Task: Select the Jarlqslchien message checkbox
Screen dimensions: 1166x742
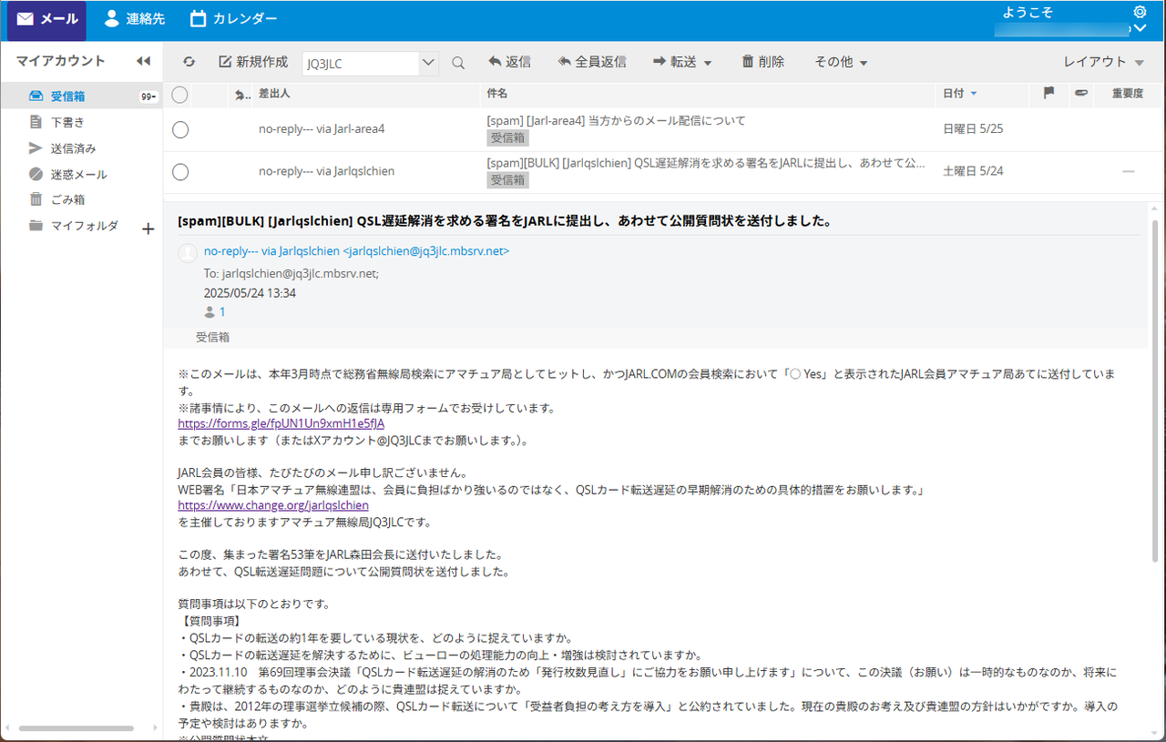Action: click(180, 171)
